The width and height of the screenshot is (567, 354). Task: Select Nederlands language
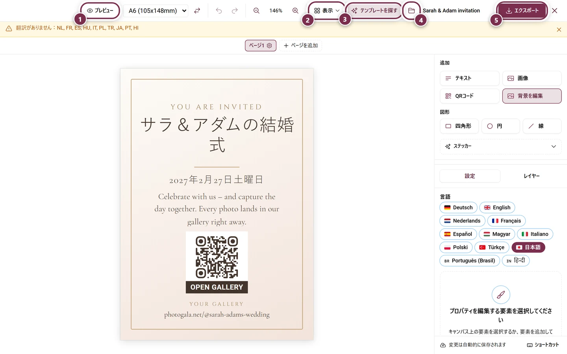click(462, 221)
